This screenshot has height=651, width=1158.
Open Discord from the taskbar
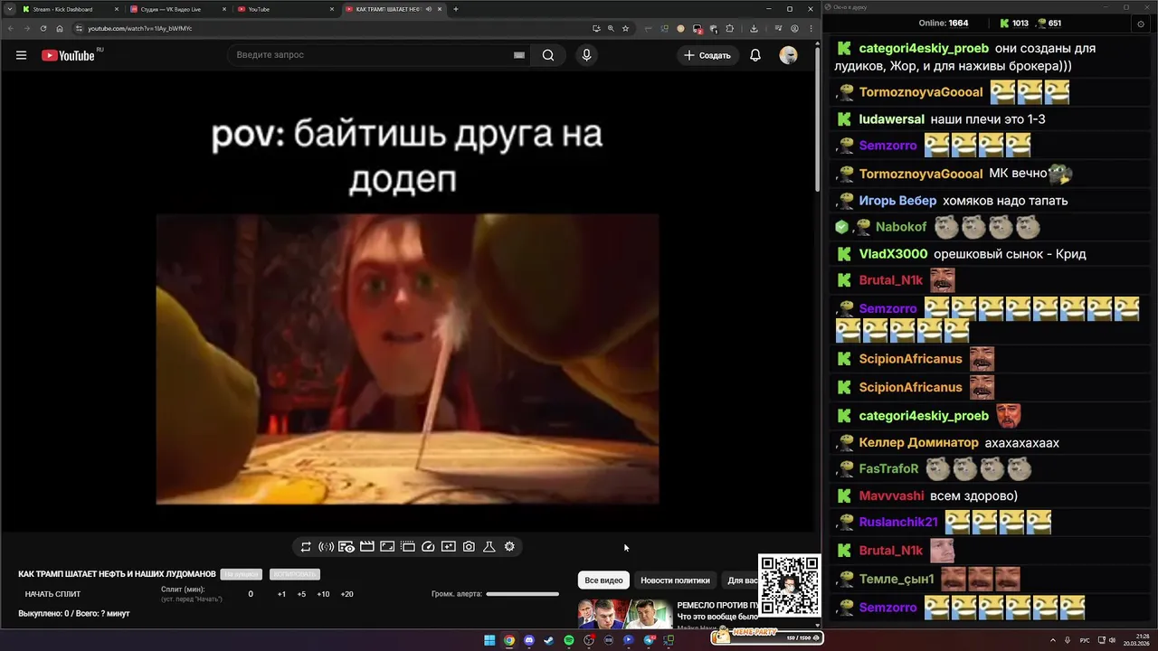click(529, 640)
